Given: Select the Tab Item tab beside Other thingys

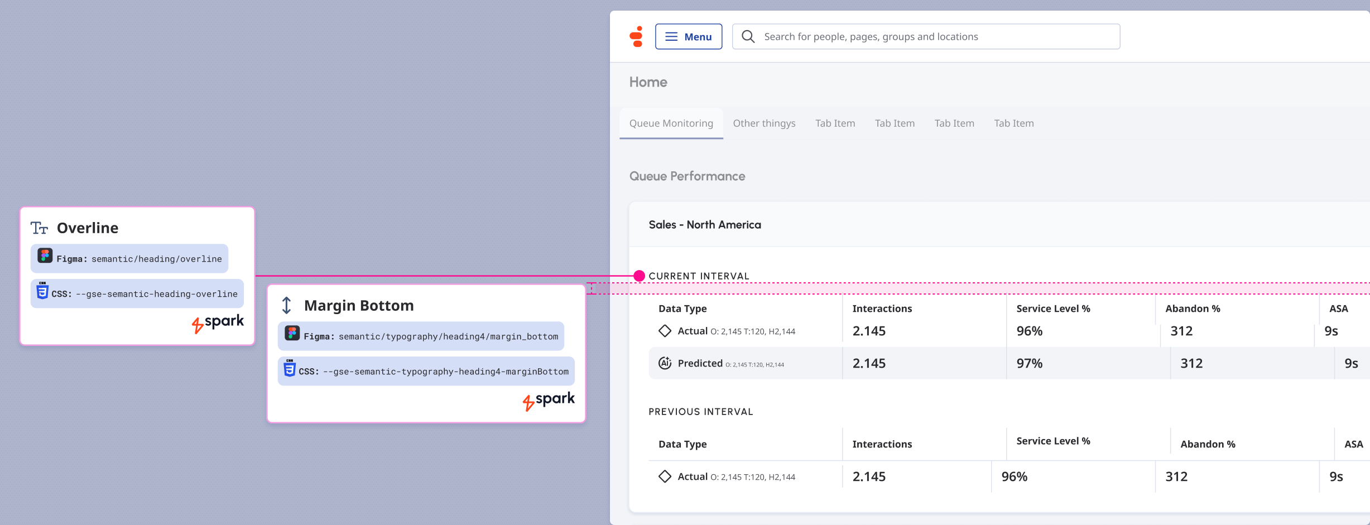Looking at the screenshot, I should point(835,123).
